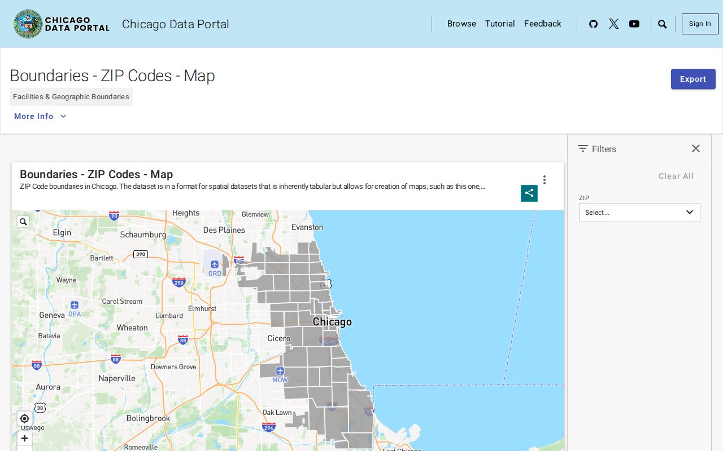Image resolution: width=723 pixels, height=451 pixels.
Task: Click the Export button
Action: (693, 79)
